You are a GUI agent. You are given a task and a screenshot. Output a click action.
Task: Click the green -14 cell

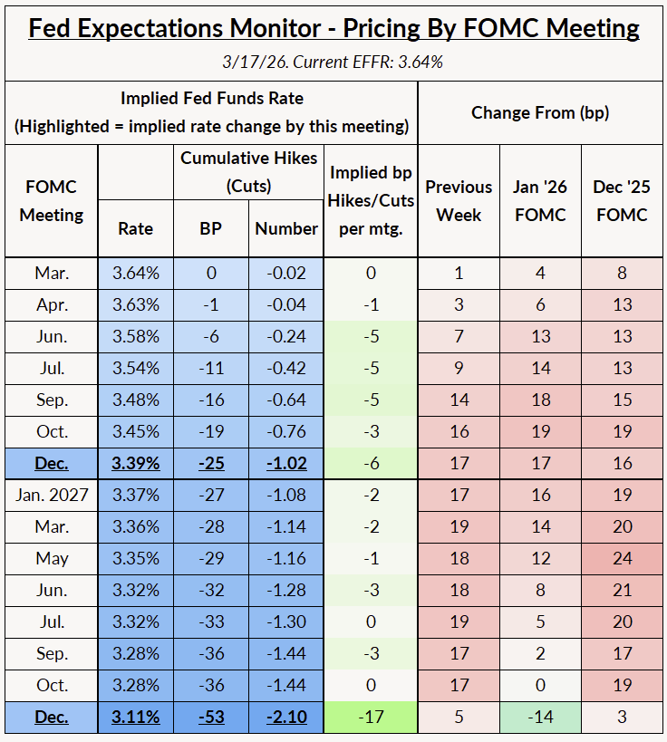coord(540,718)
